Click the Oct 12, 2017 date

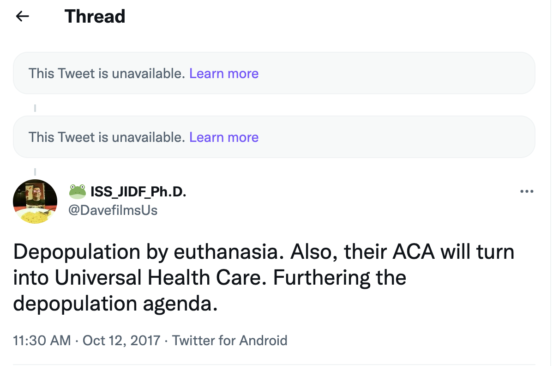pyautogui.click(x=121, y=341)
